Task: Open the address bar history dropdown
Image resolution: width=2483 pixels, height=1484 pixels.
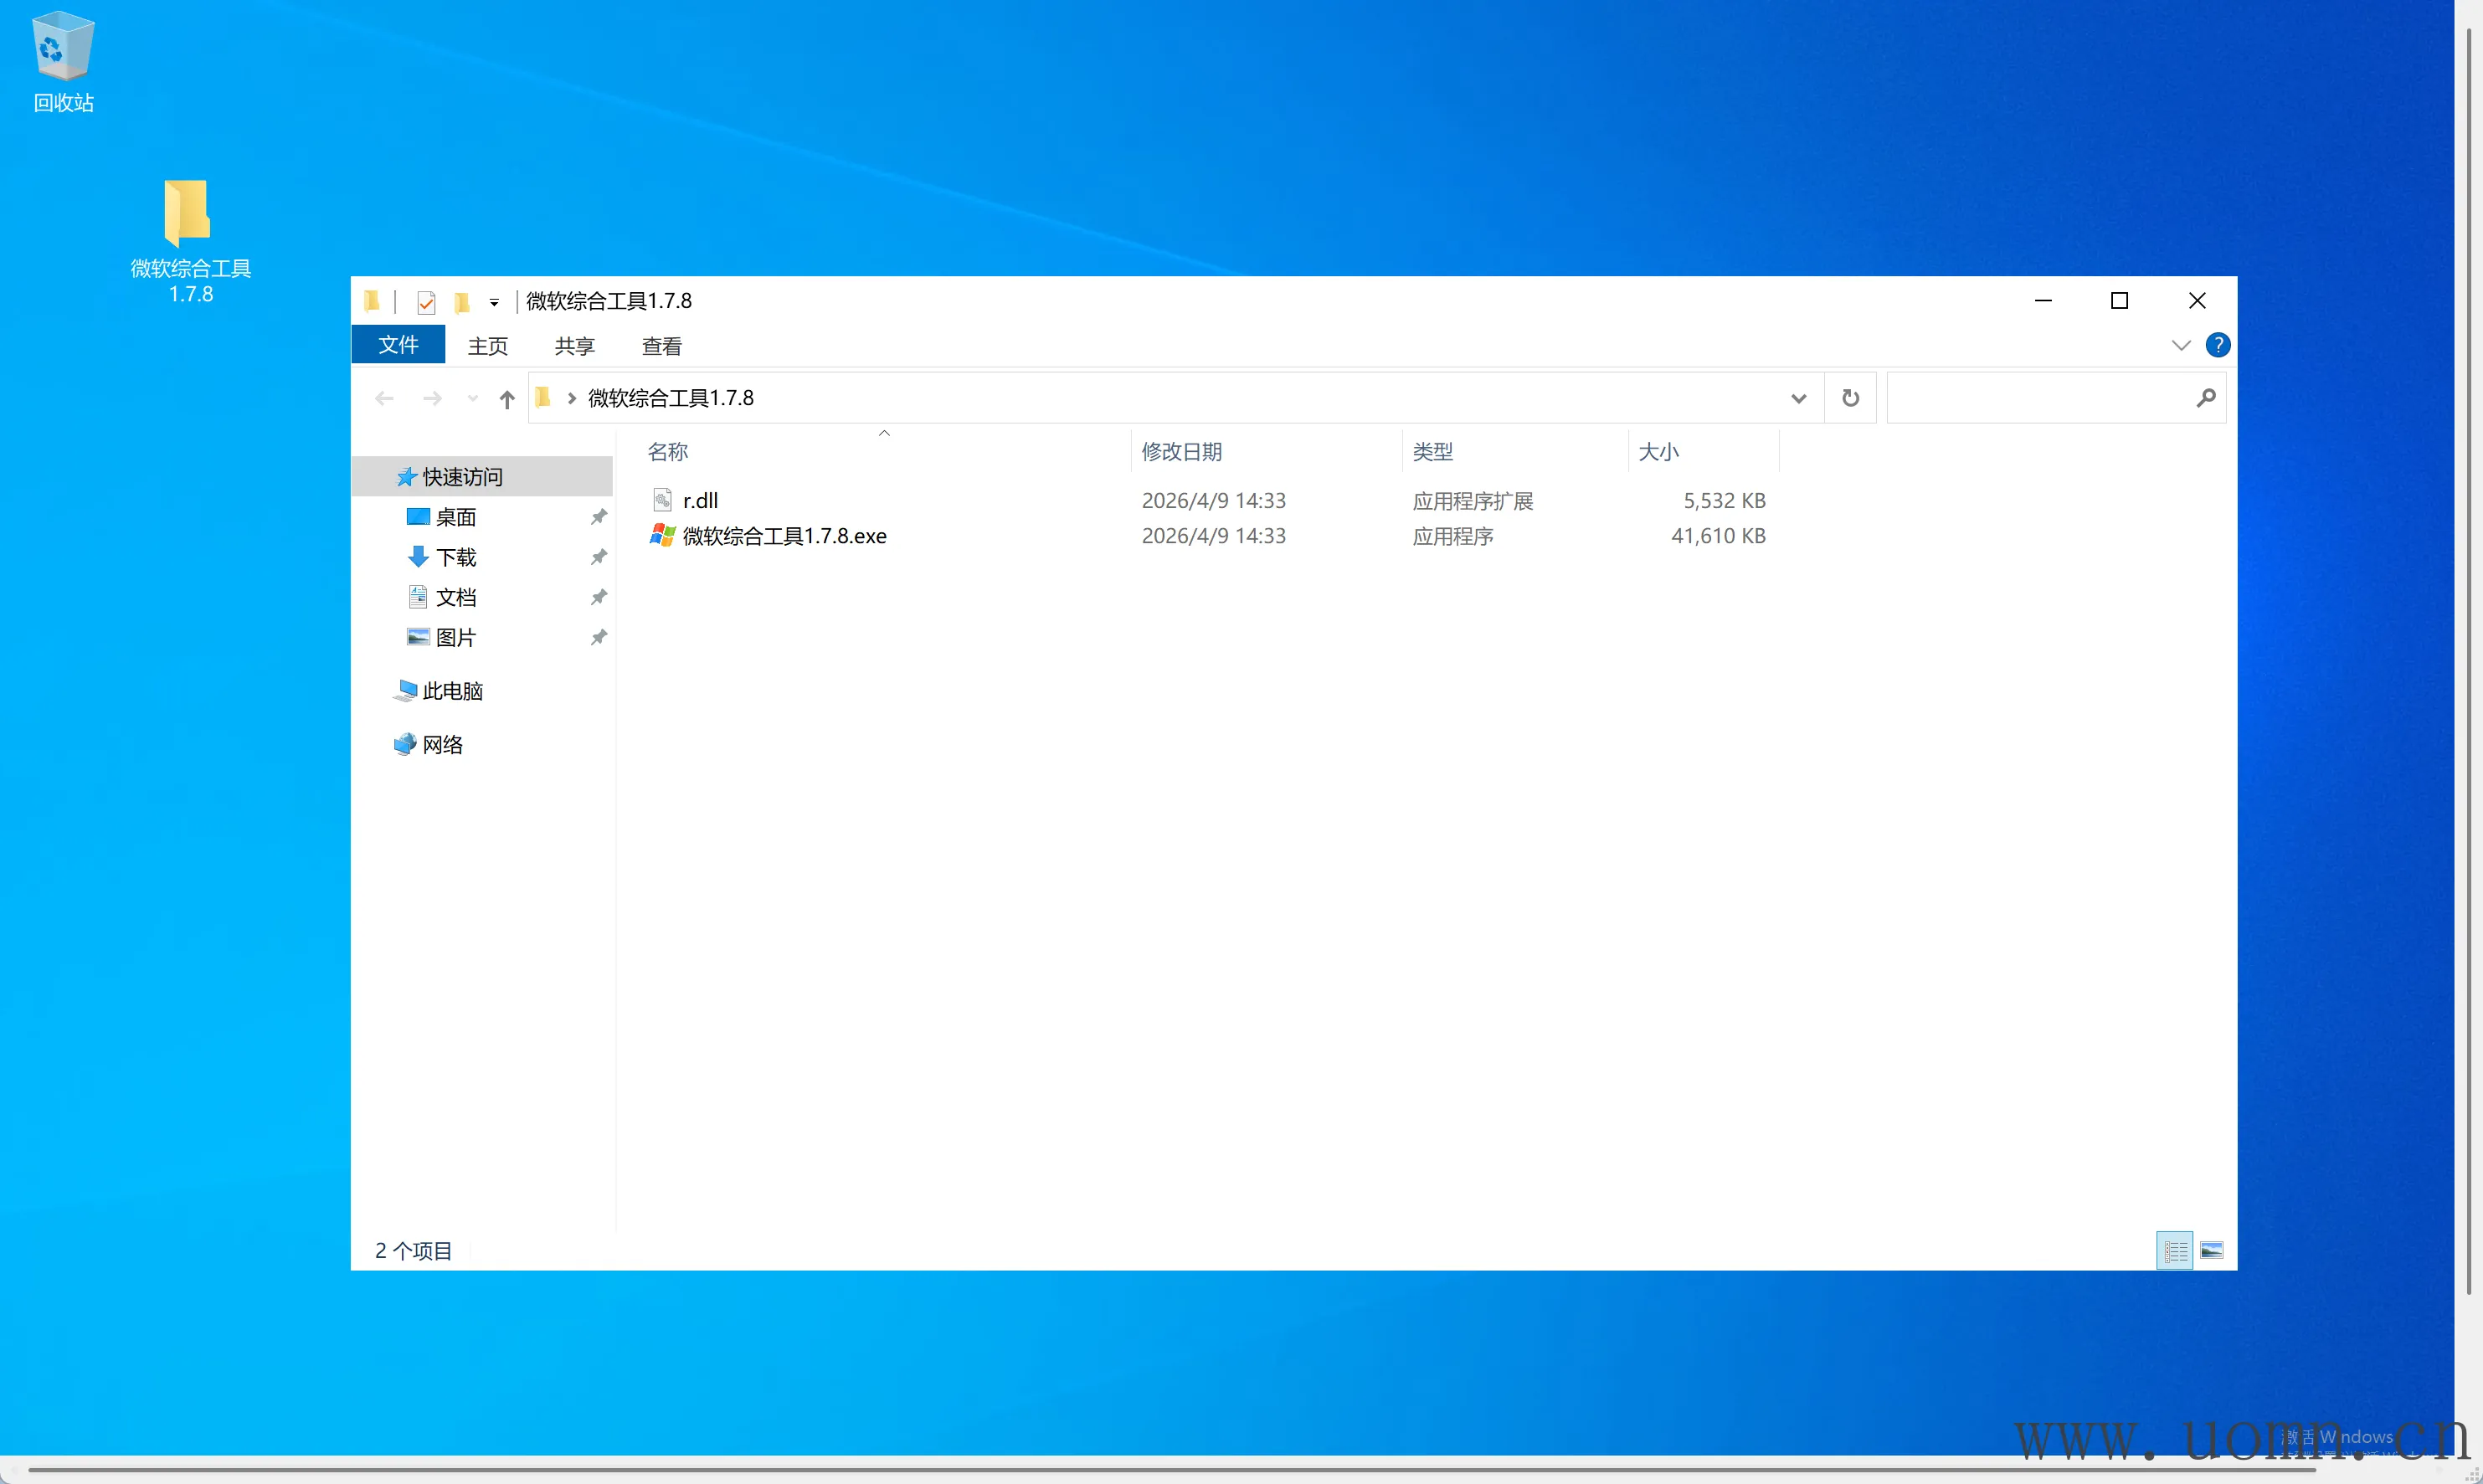Action: [x=1798, y=398]
